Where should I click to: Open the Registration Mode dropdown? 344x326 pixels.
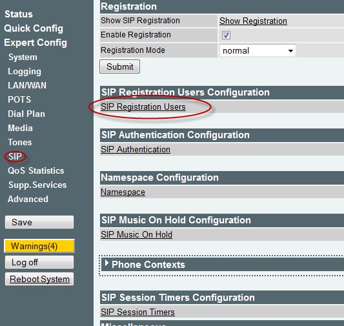point(258,51)
